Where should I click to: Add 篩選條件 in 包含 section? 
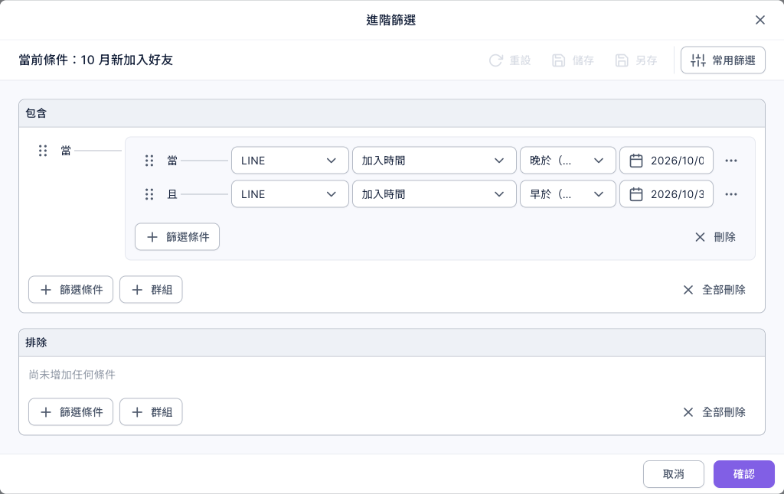[x=70, y=290]
